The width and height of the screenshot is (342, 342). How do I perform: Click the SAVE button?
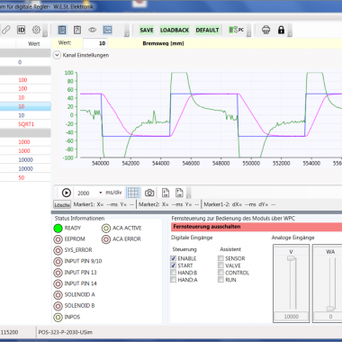click(147, 30)
